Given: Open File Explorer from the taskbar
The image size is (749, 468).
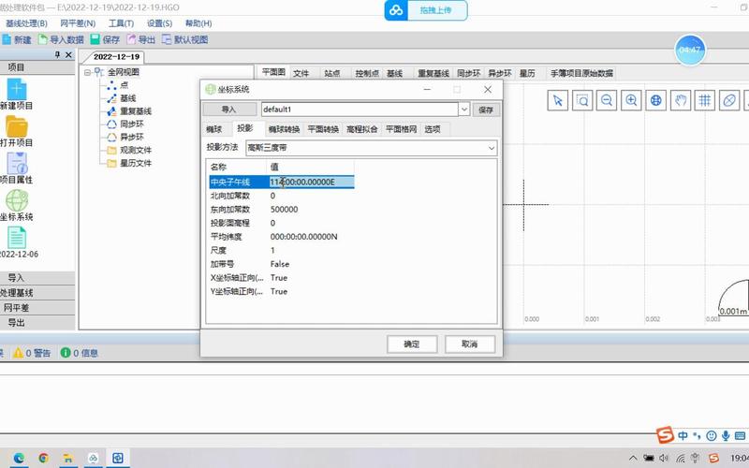Looking at the screenshot, I should [x=67, y=459].
